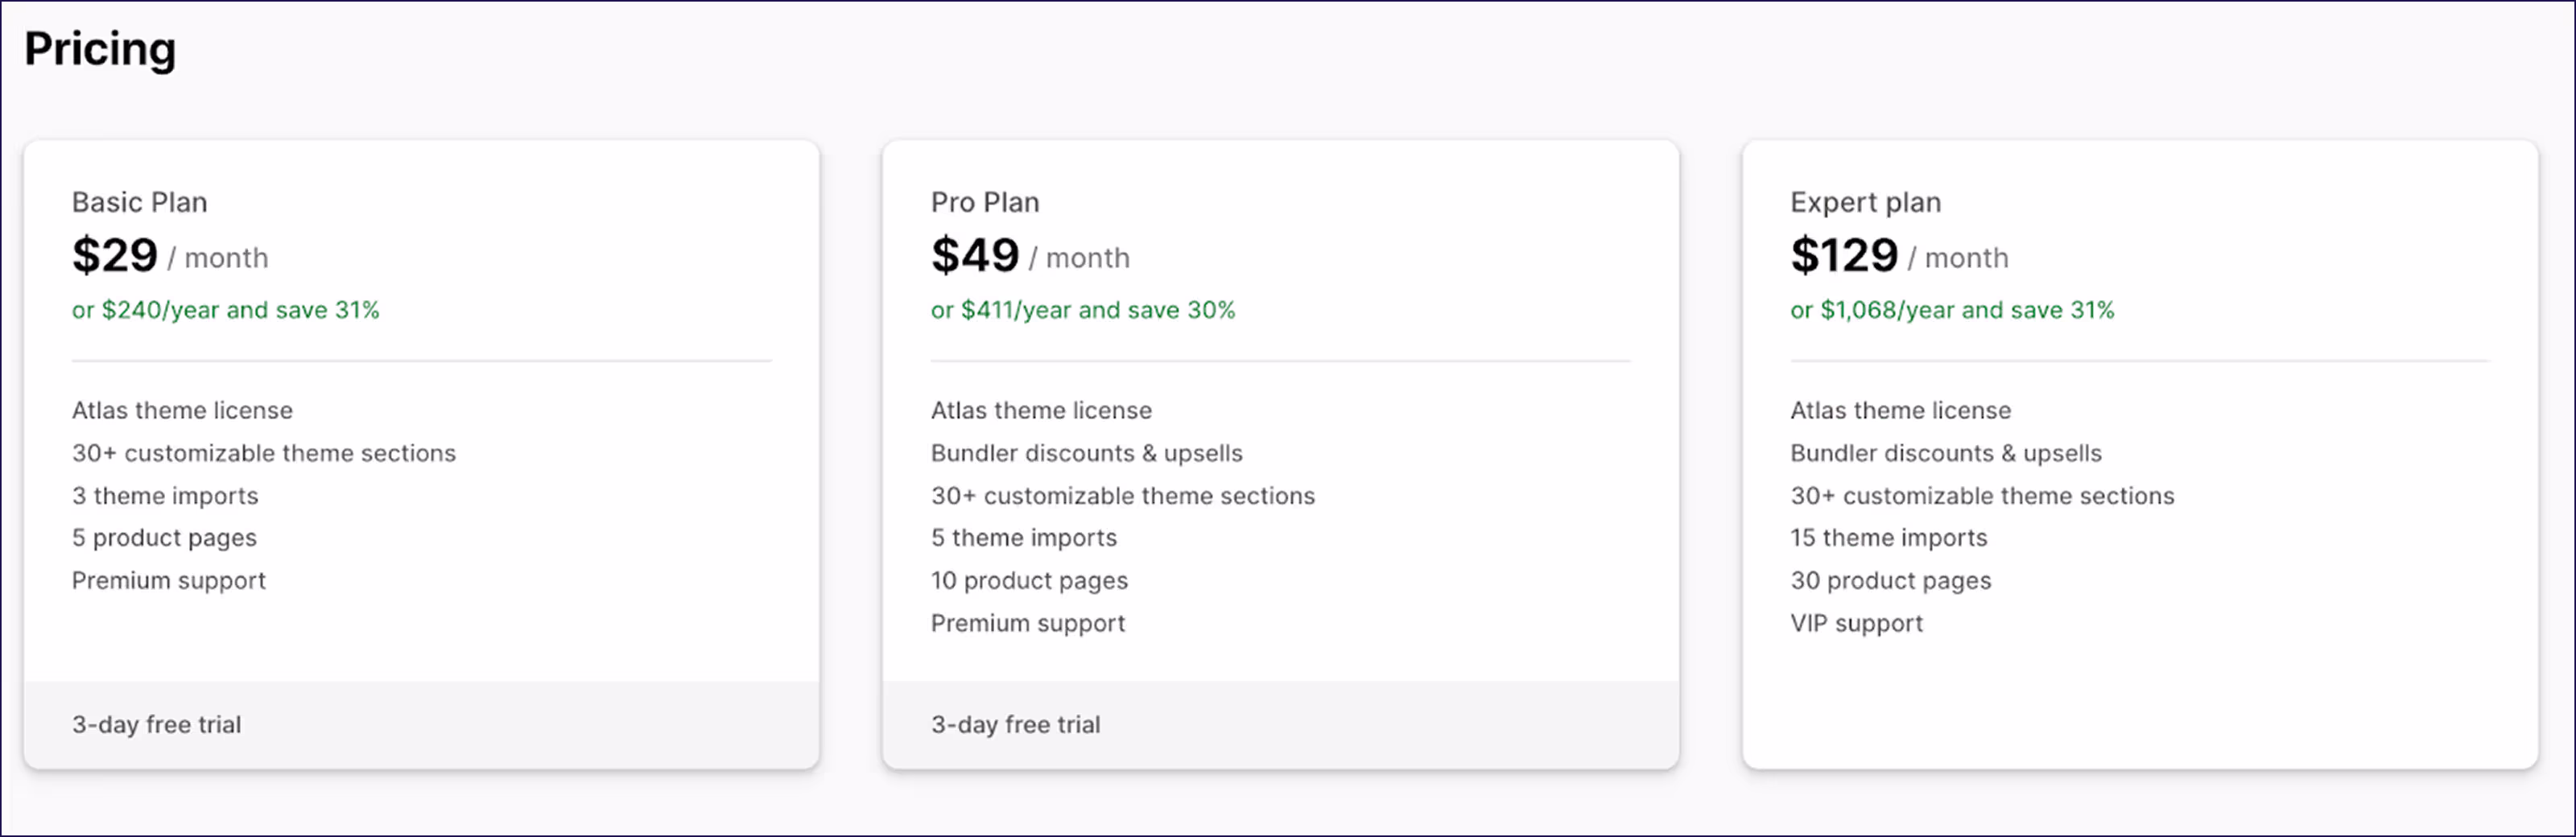Image resolution: width=2576 pixels, height=837 pixels.
Task: Click Premium support under Basic Plan
Action: pyautogui.click(x=168, y=580)
